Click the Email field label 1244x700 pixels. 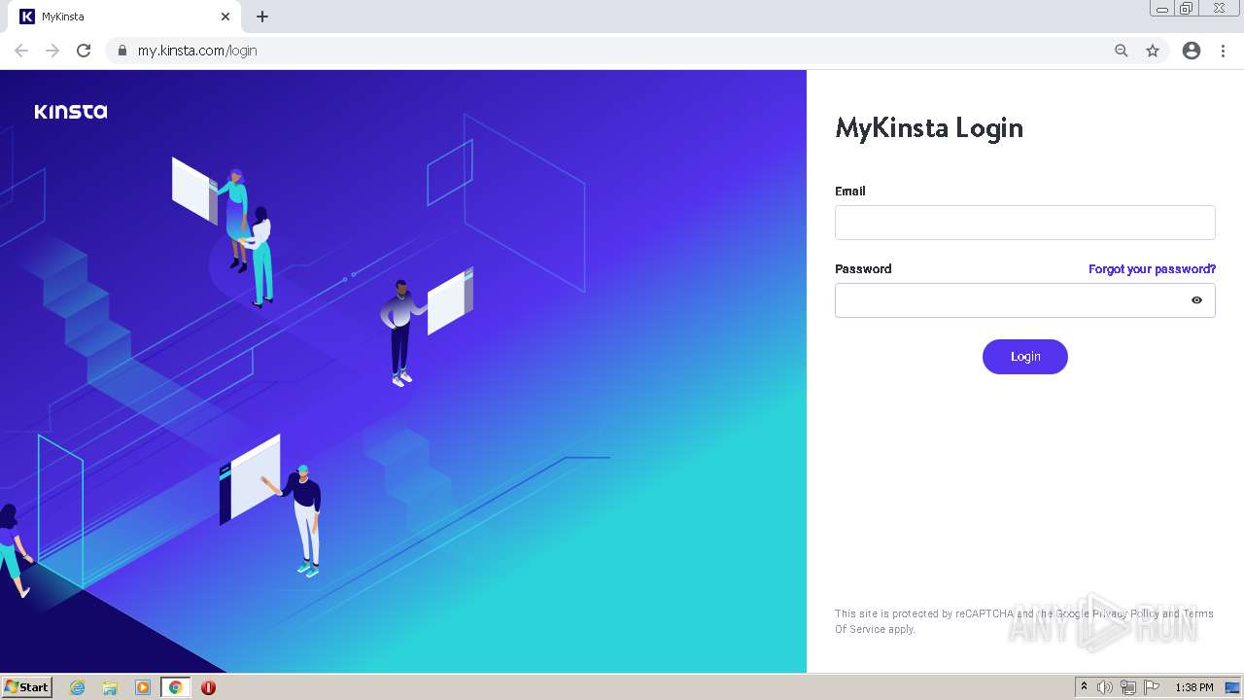[850, 192]
